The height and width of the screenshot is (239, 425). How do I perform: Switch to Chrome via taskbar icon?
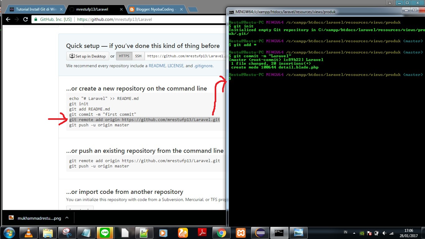pos(221,232)
